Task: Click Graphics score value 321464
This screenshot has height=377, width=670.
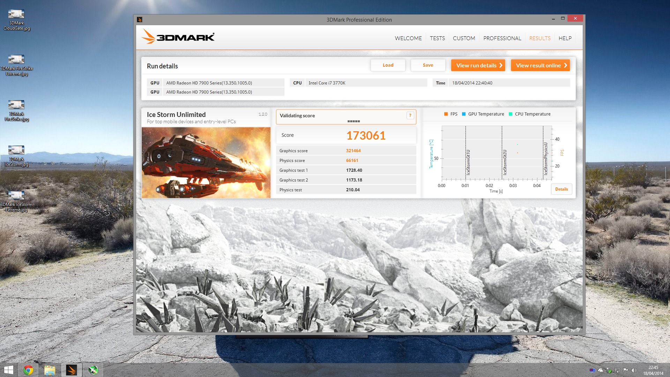Action: click(x=353, y=151)
